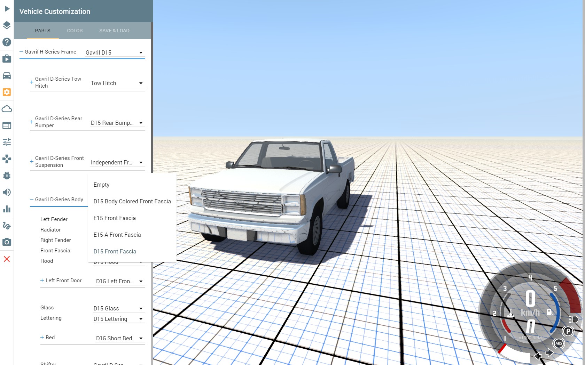Open the UI apps layout icon

coord(7,125)
